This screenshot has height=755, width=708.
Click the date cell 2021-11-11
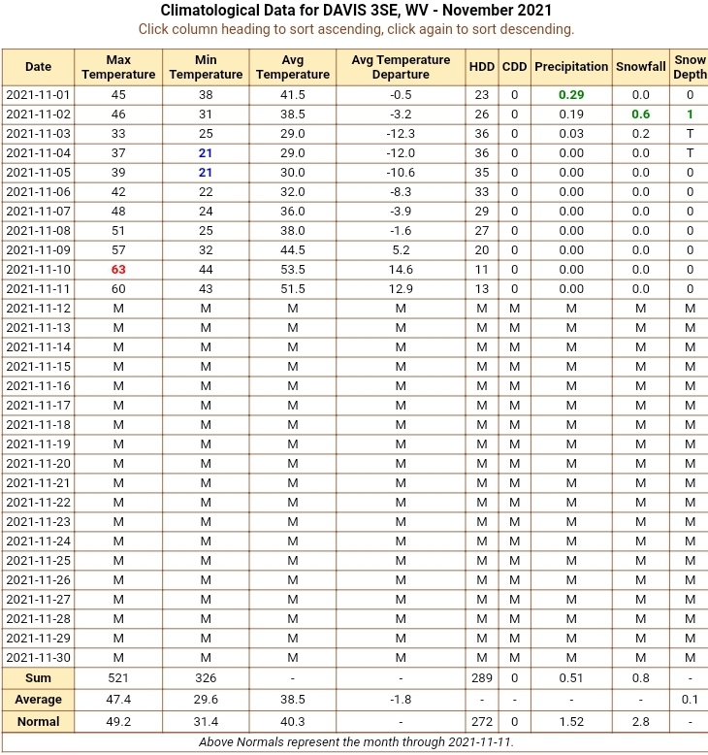pyautogui.click(x=38, y=289)
